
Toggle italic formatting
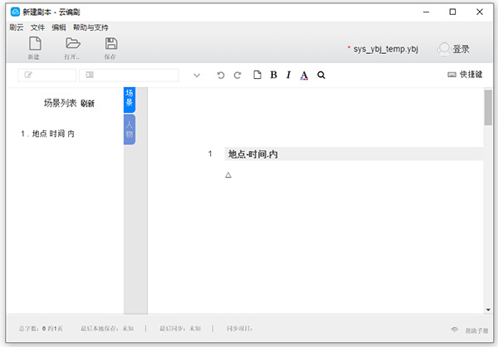point(288,75)
